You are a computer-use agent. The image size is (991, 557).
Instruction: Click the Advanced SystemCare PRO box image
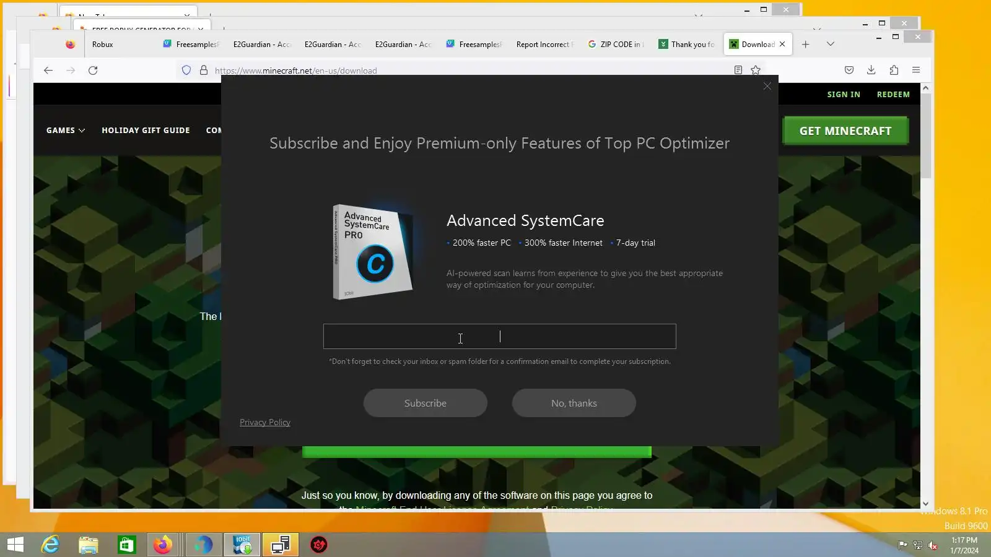tap(372, 252)
